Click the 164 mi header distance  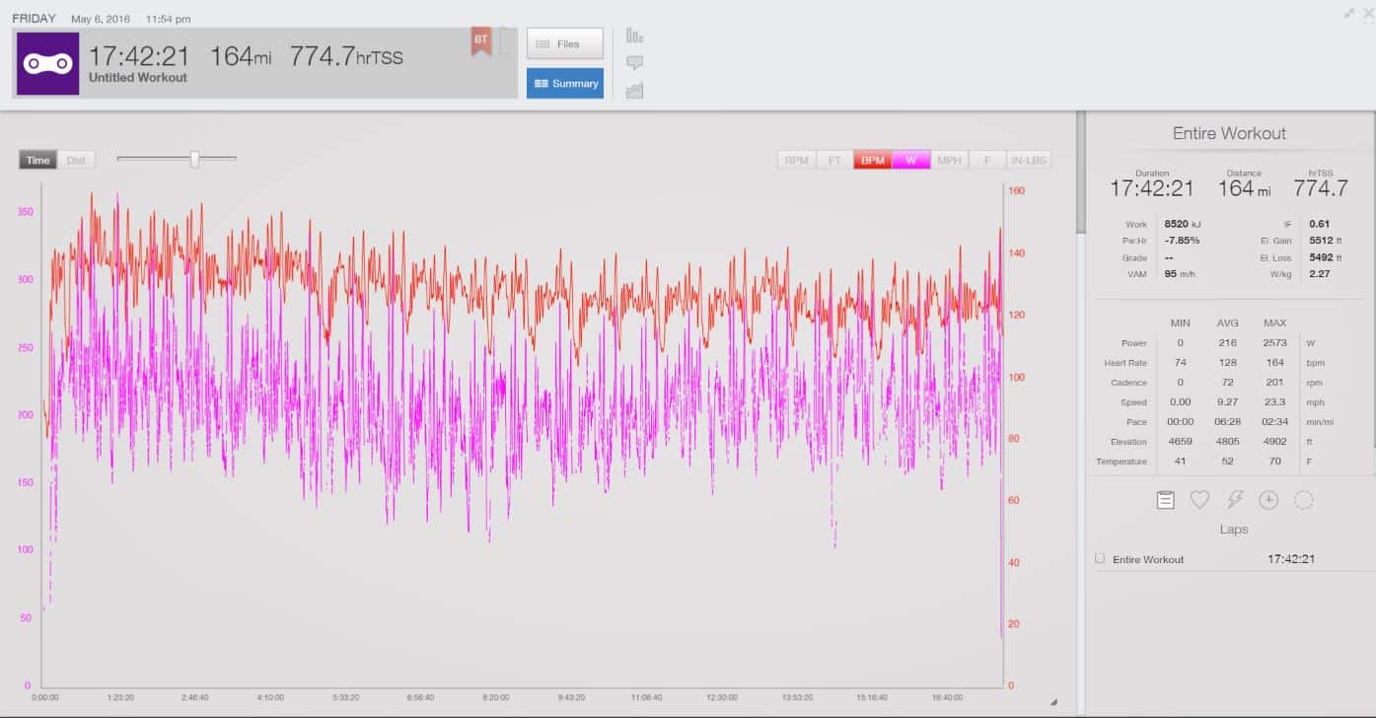coord(240,56)
